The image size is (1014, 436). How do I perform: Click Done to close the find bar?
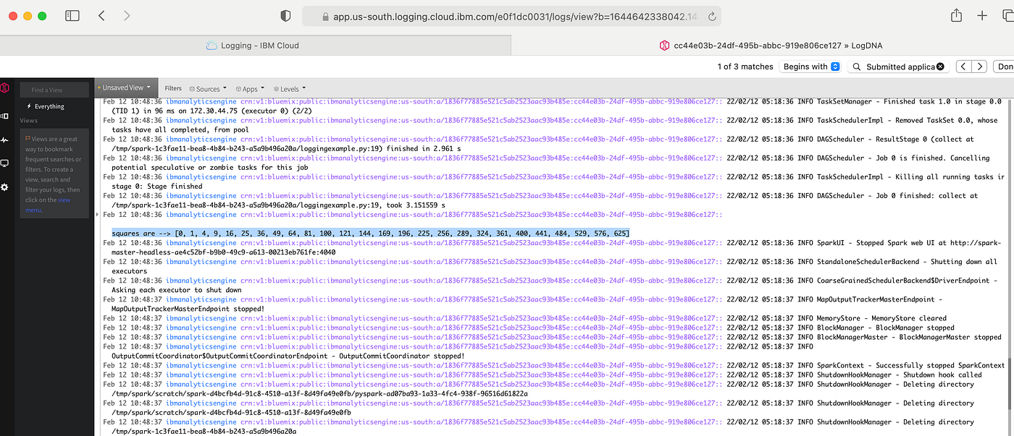pyautogui.click(x=1005, y=67)
